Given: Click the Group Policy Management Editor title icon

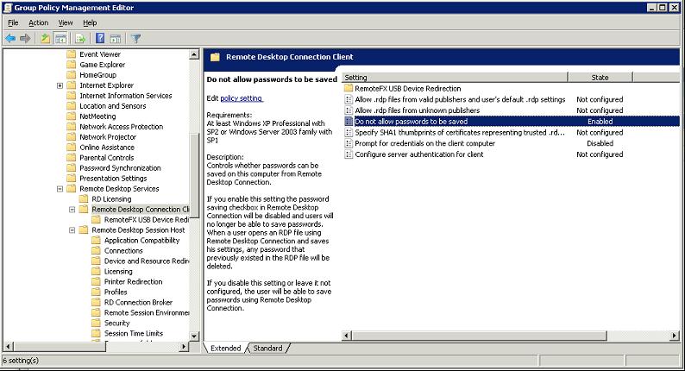Looking at the screenshot, I should click(x=7, y=8).
